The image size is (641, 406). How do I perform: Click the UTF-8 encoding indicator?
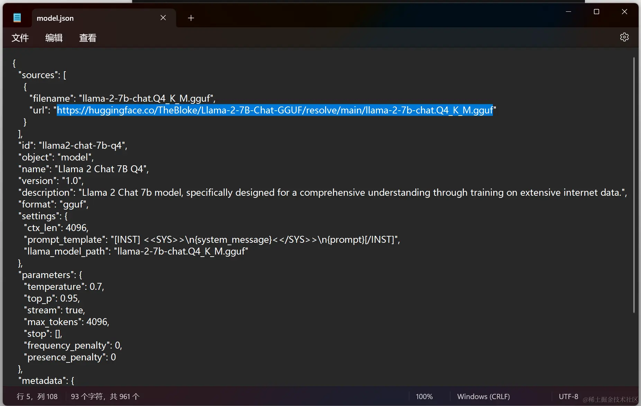[x=568, y=396]
